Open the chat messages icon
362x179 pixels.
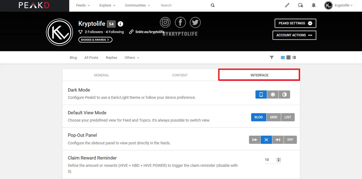300,5
